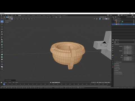Select the Extrude Region tool

[x=2, y=42]
